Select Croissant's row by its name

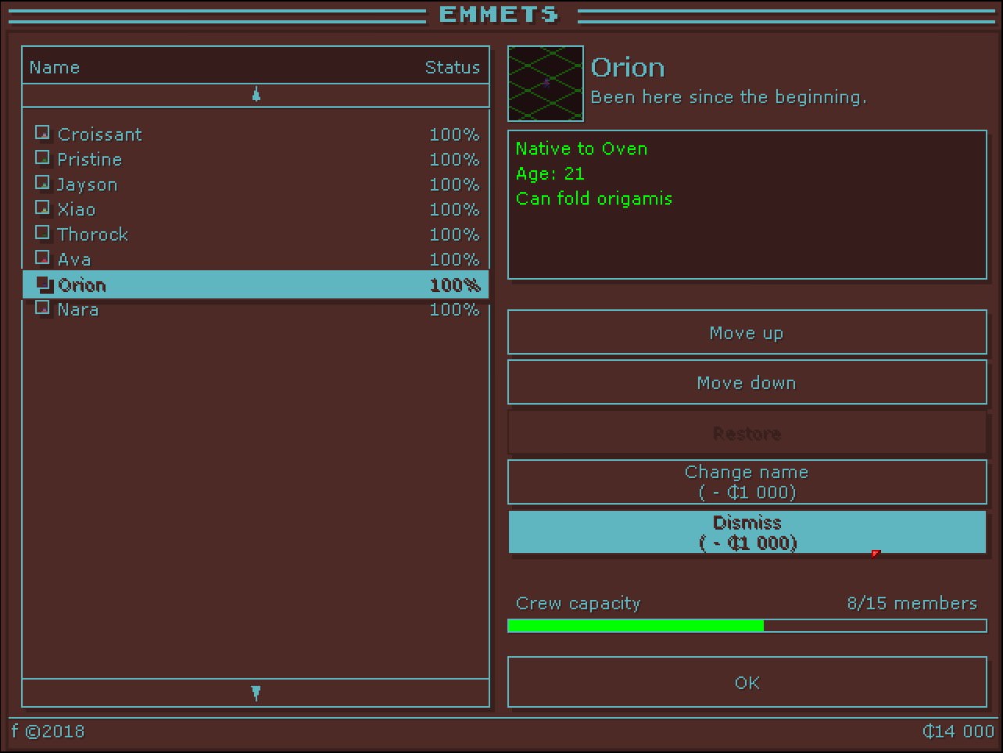coord(99,134)
